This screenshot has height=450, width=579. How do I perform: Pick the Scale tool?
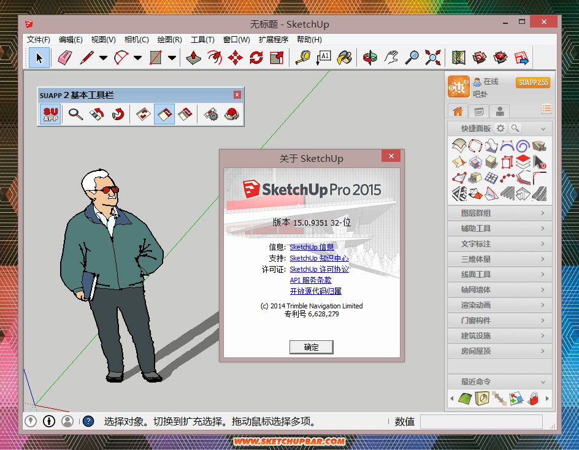277,58
